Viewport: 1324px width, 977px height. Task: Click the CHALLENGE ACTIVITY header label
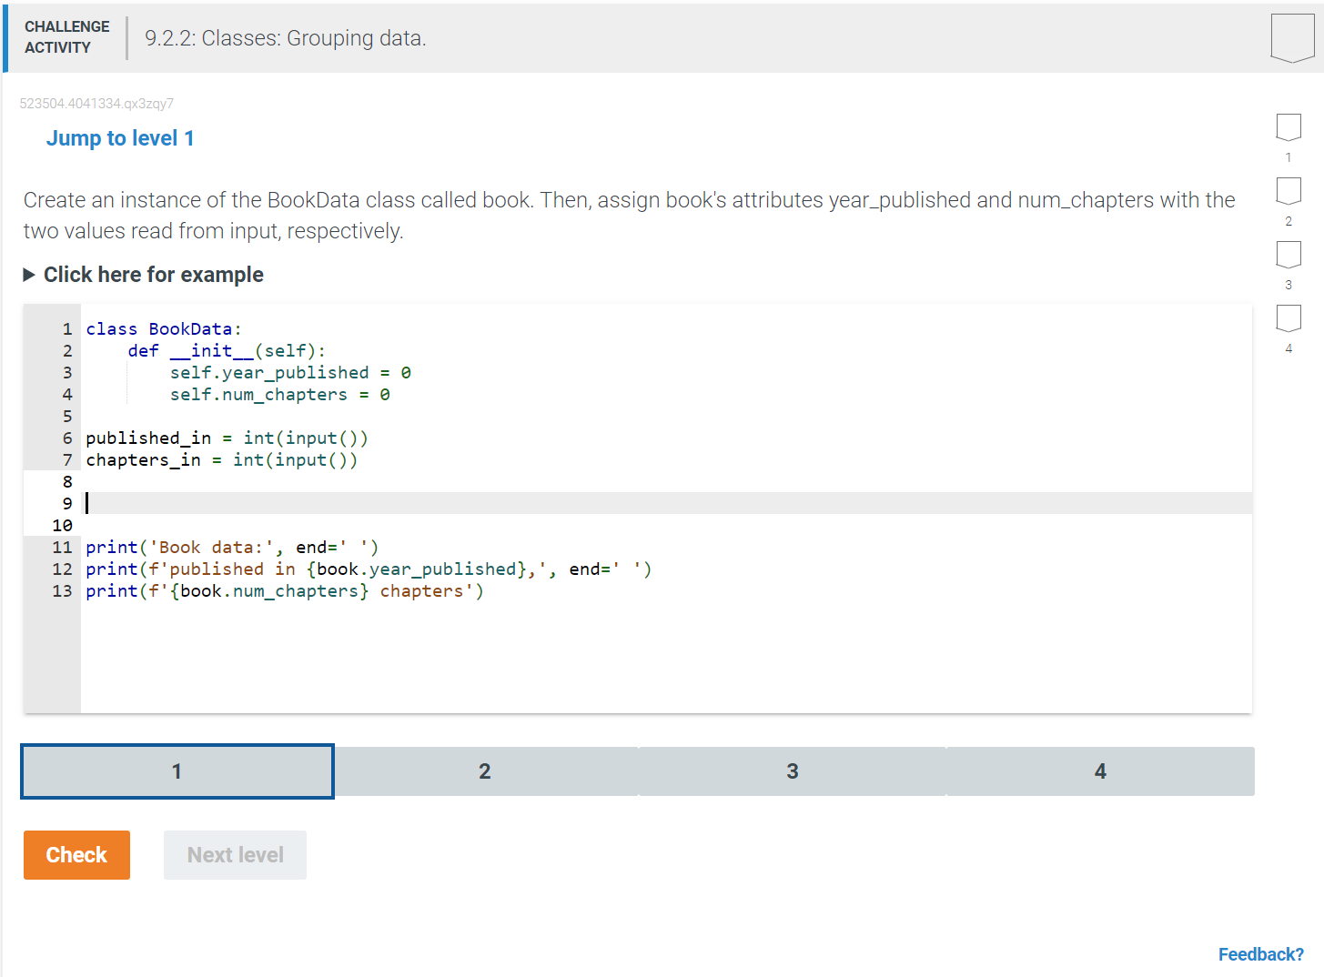(66, 36)
